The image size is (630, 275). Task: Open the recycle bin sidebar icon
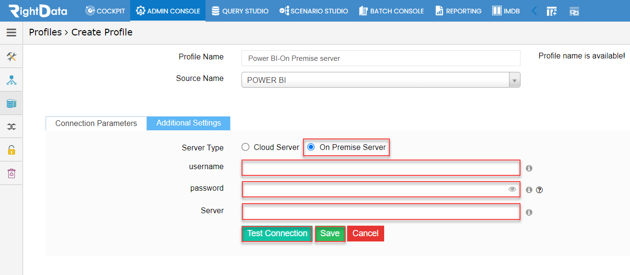(12, 173)
